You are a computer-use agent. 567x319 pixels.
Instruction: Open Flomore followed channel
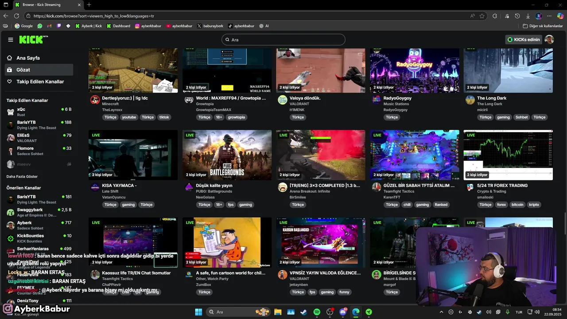(x=39, y=151)
